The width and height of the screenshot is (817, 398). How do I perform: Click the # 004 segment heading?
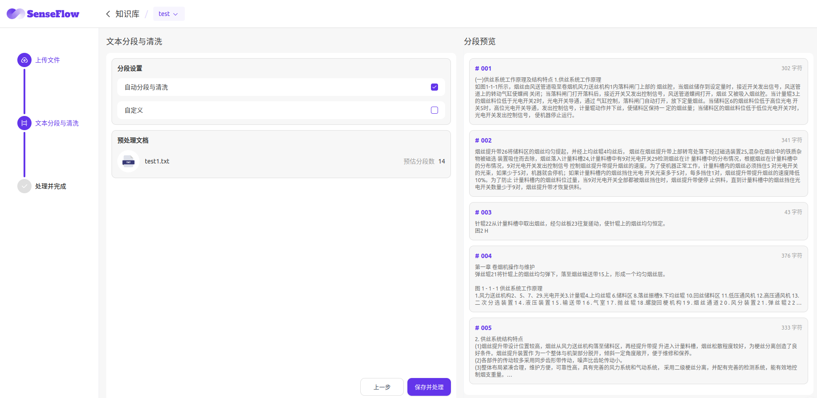483,256
